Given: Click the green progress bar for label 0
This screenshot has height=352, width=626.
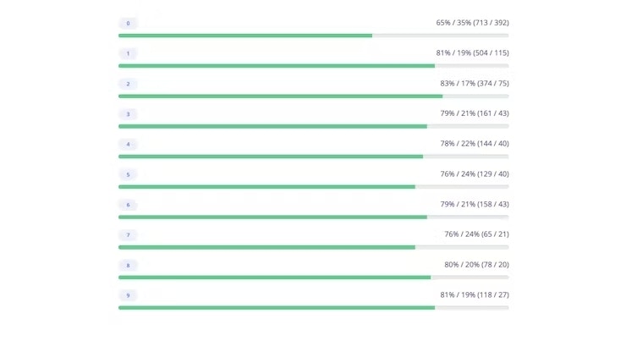Looking at the screenshot, I should (245, 36).
